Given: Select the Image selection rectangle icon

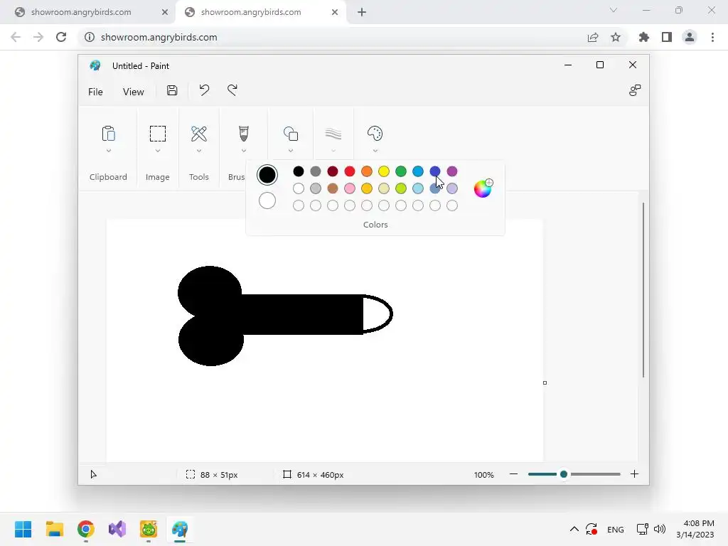Looking at the screenshot, I should [157, 134].
